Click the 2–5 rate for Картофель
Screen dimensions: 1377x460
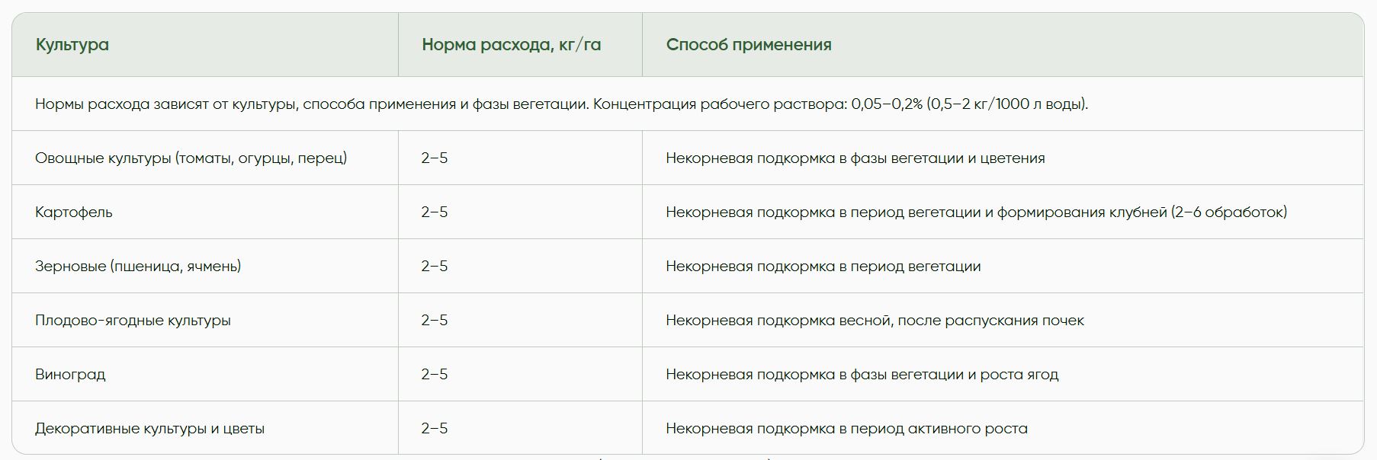(x=435, y=212)
